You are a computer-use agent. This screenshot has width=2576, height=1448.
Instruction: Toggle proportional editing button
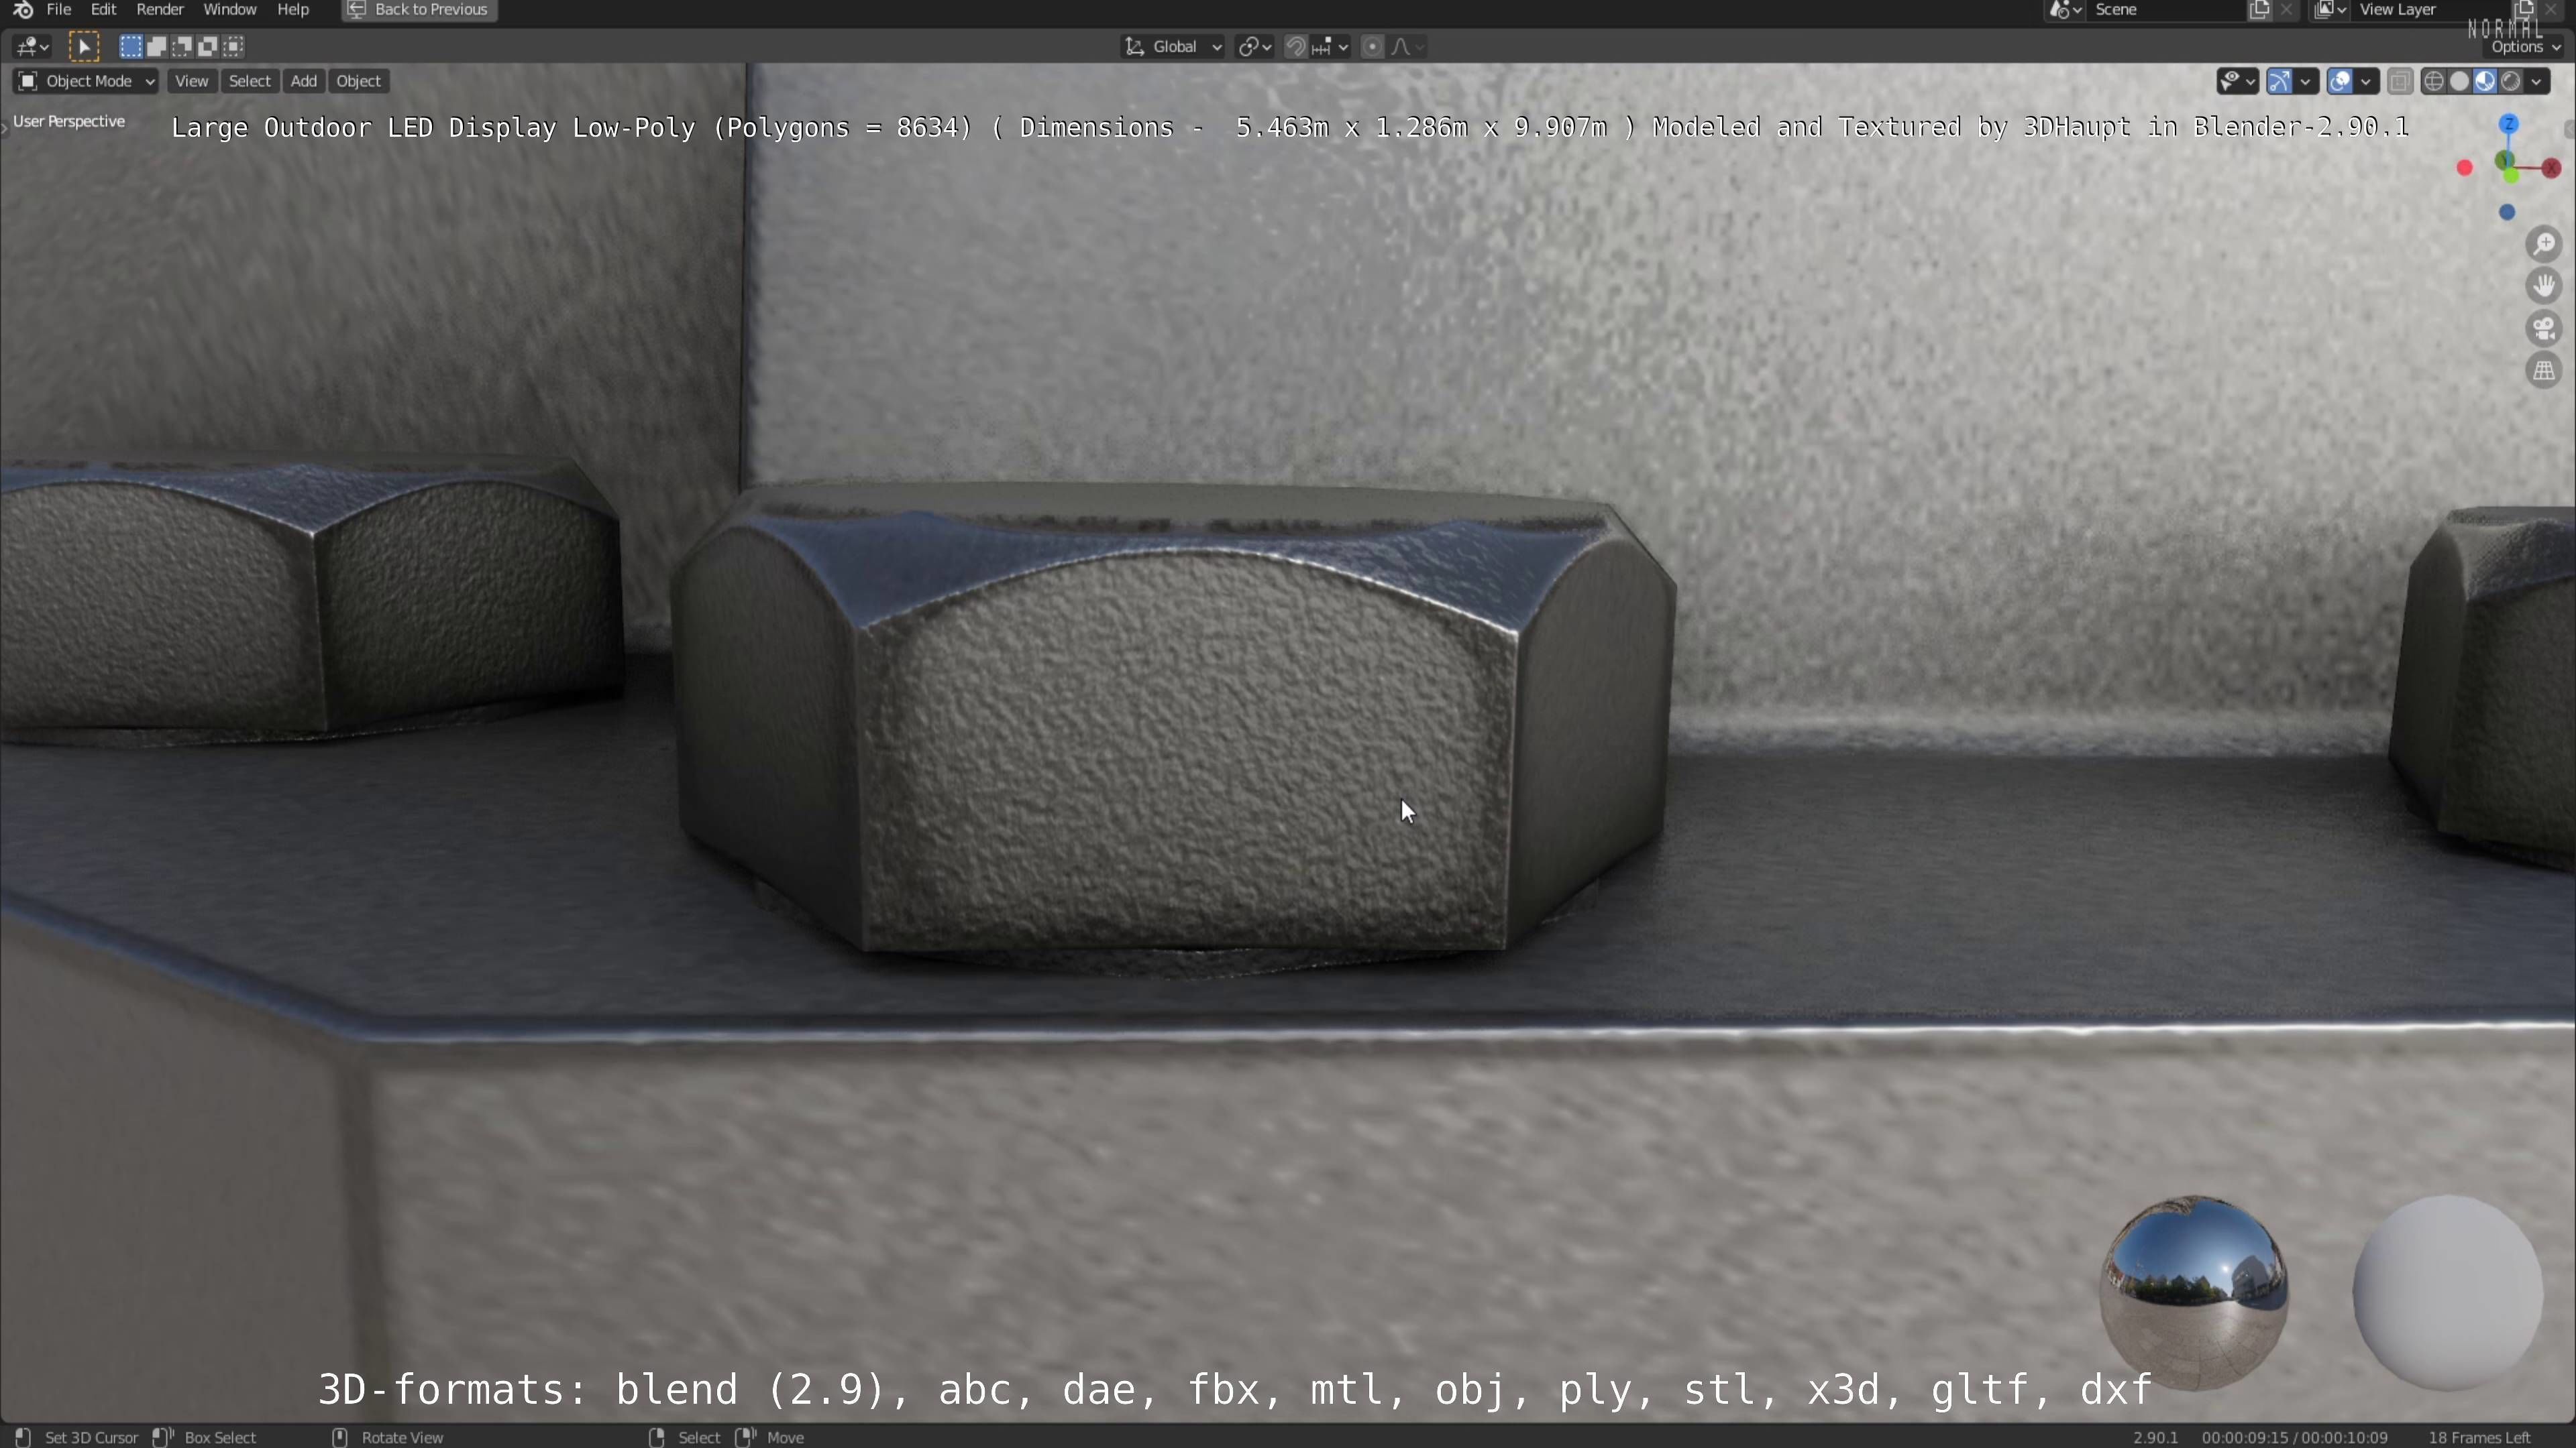click(1372, 46)
